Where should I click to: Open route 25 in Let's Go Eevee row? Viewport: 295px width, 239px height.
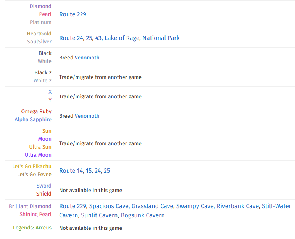click(107, 171)
